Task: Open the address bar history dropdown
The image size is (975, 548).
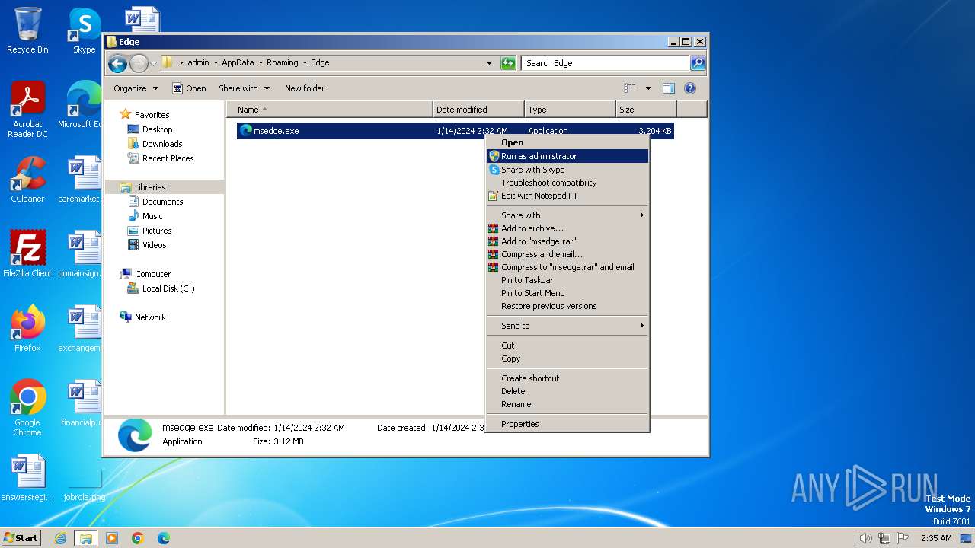Action: point(489,63)
